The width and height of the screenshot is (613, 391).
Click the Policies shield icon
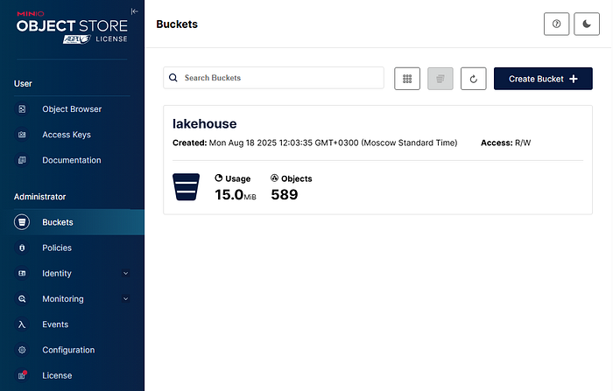22,248
